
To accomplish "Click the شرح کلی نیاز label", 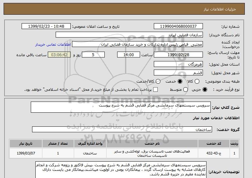I will [x=226, y=107].
